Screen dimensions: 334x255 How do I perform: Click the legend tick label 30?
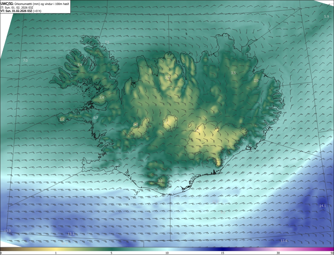(278, 253)
